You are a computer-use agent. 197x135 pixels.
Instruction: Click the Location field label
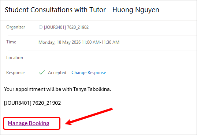(x=15, y=58)
